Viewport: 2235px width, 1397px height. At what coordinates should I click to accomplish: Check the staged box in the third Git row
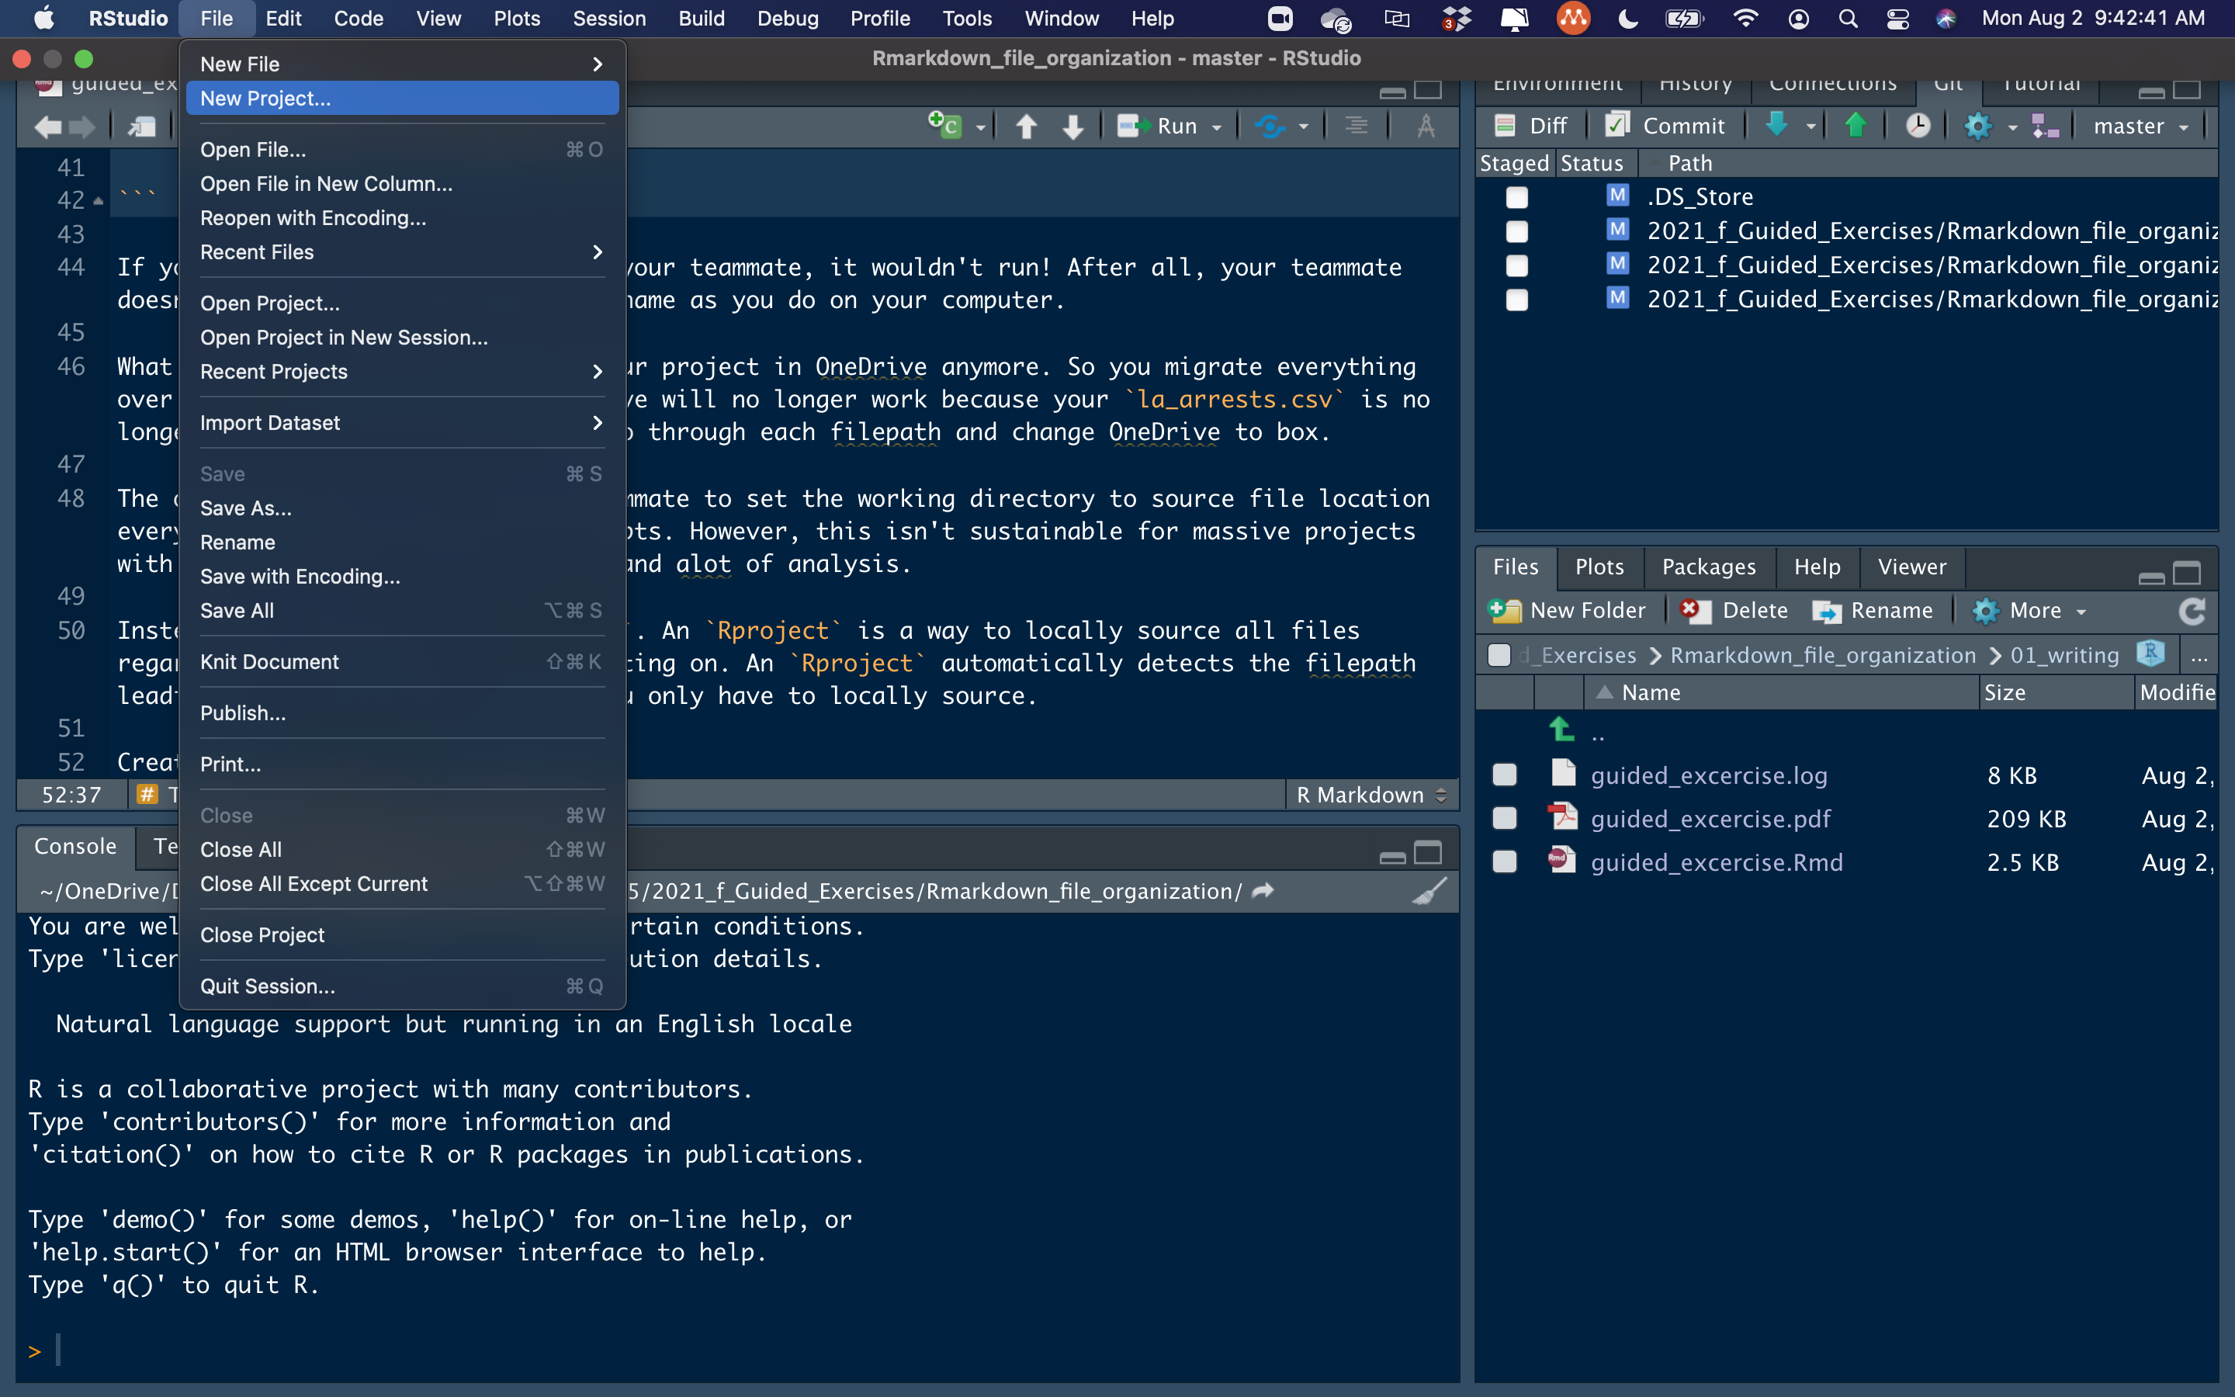coord(1516,265)
